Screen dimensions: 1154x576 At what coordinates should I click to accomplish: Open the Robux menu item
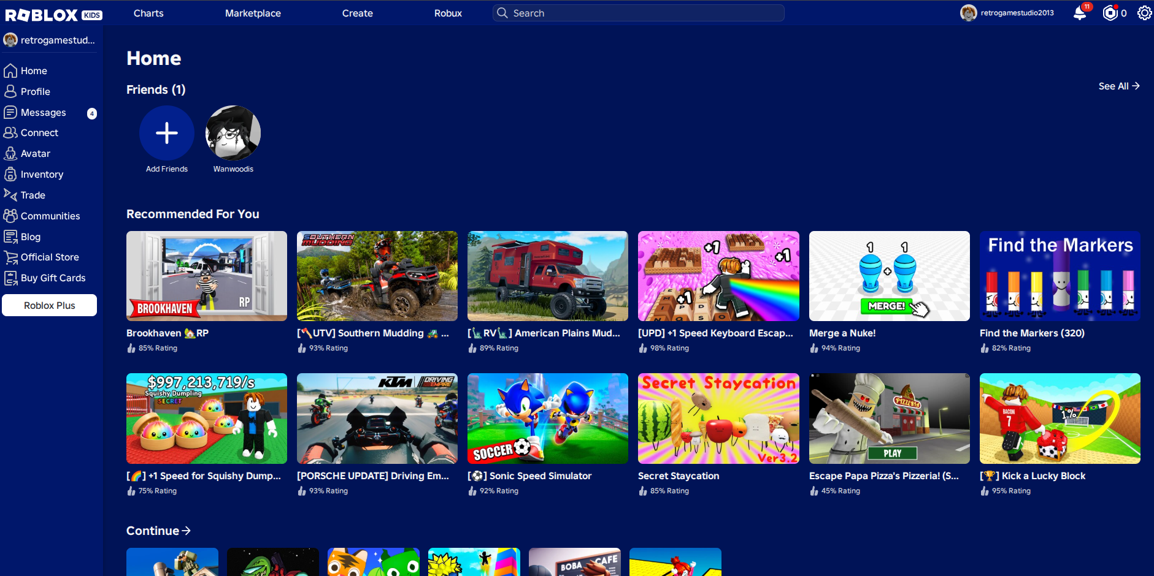pos(448,13)
